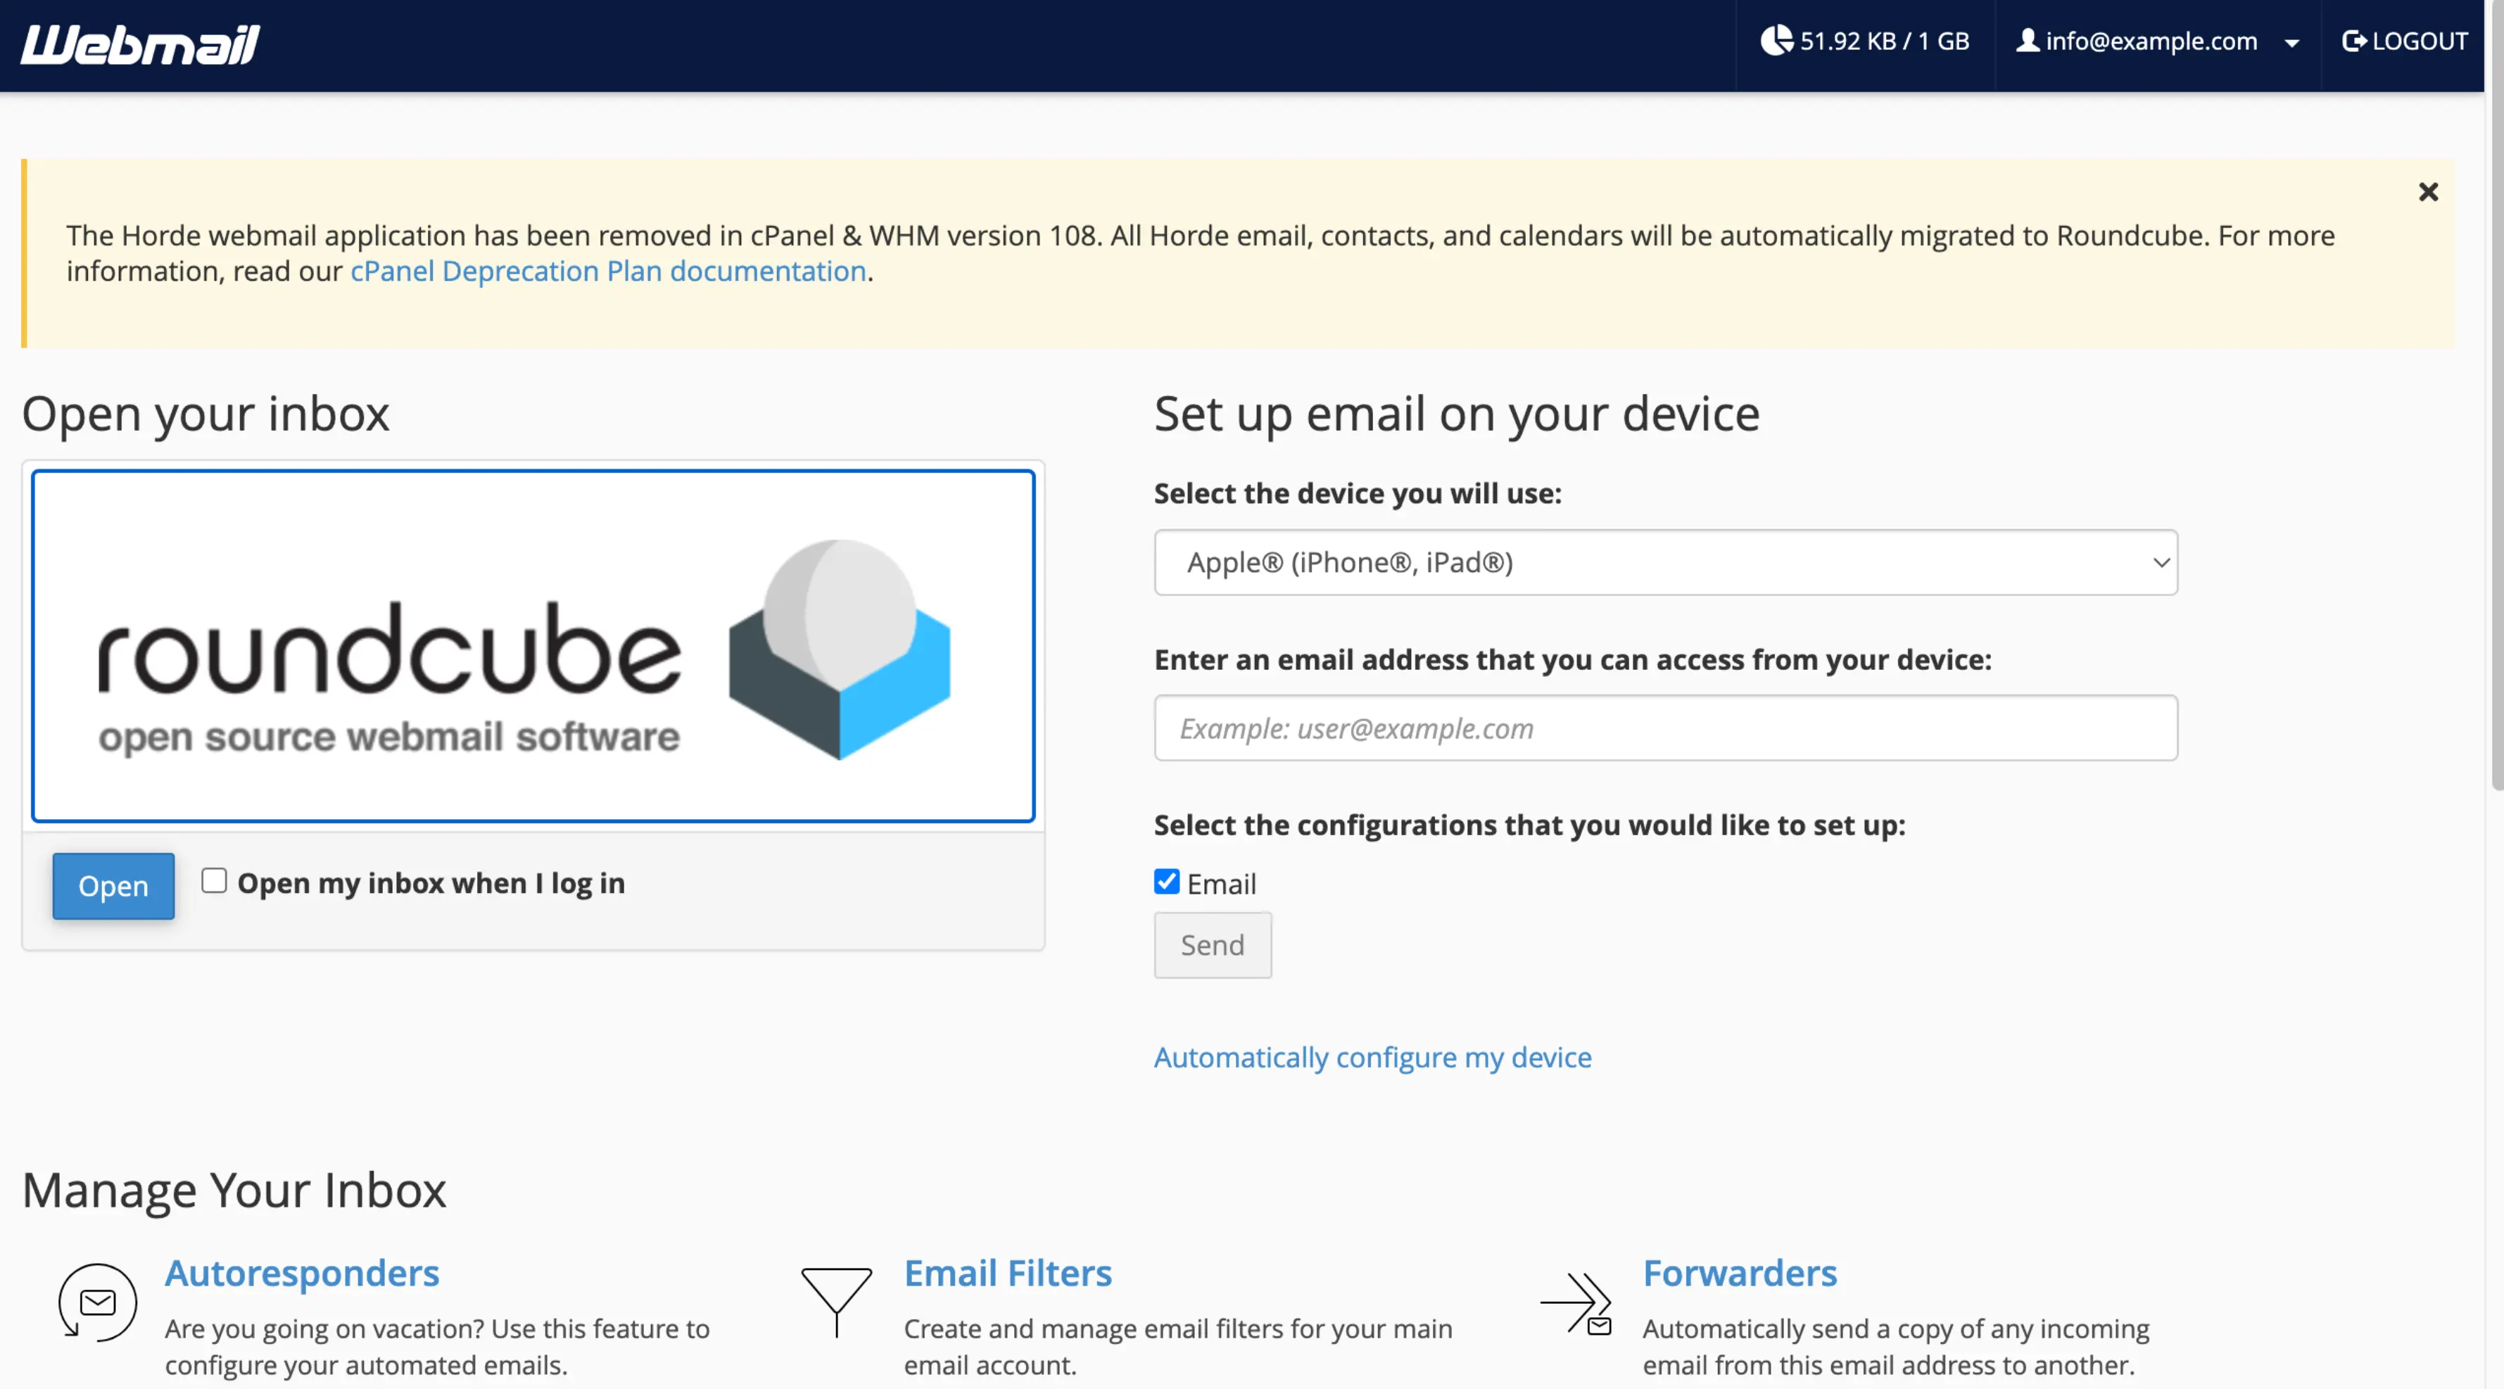Click the info@example.com account name
The image size is (2504, 1389).
[2151, 41]
